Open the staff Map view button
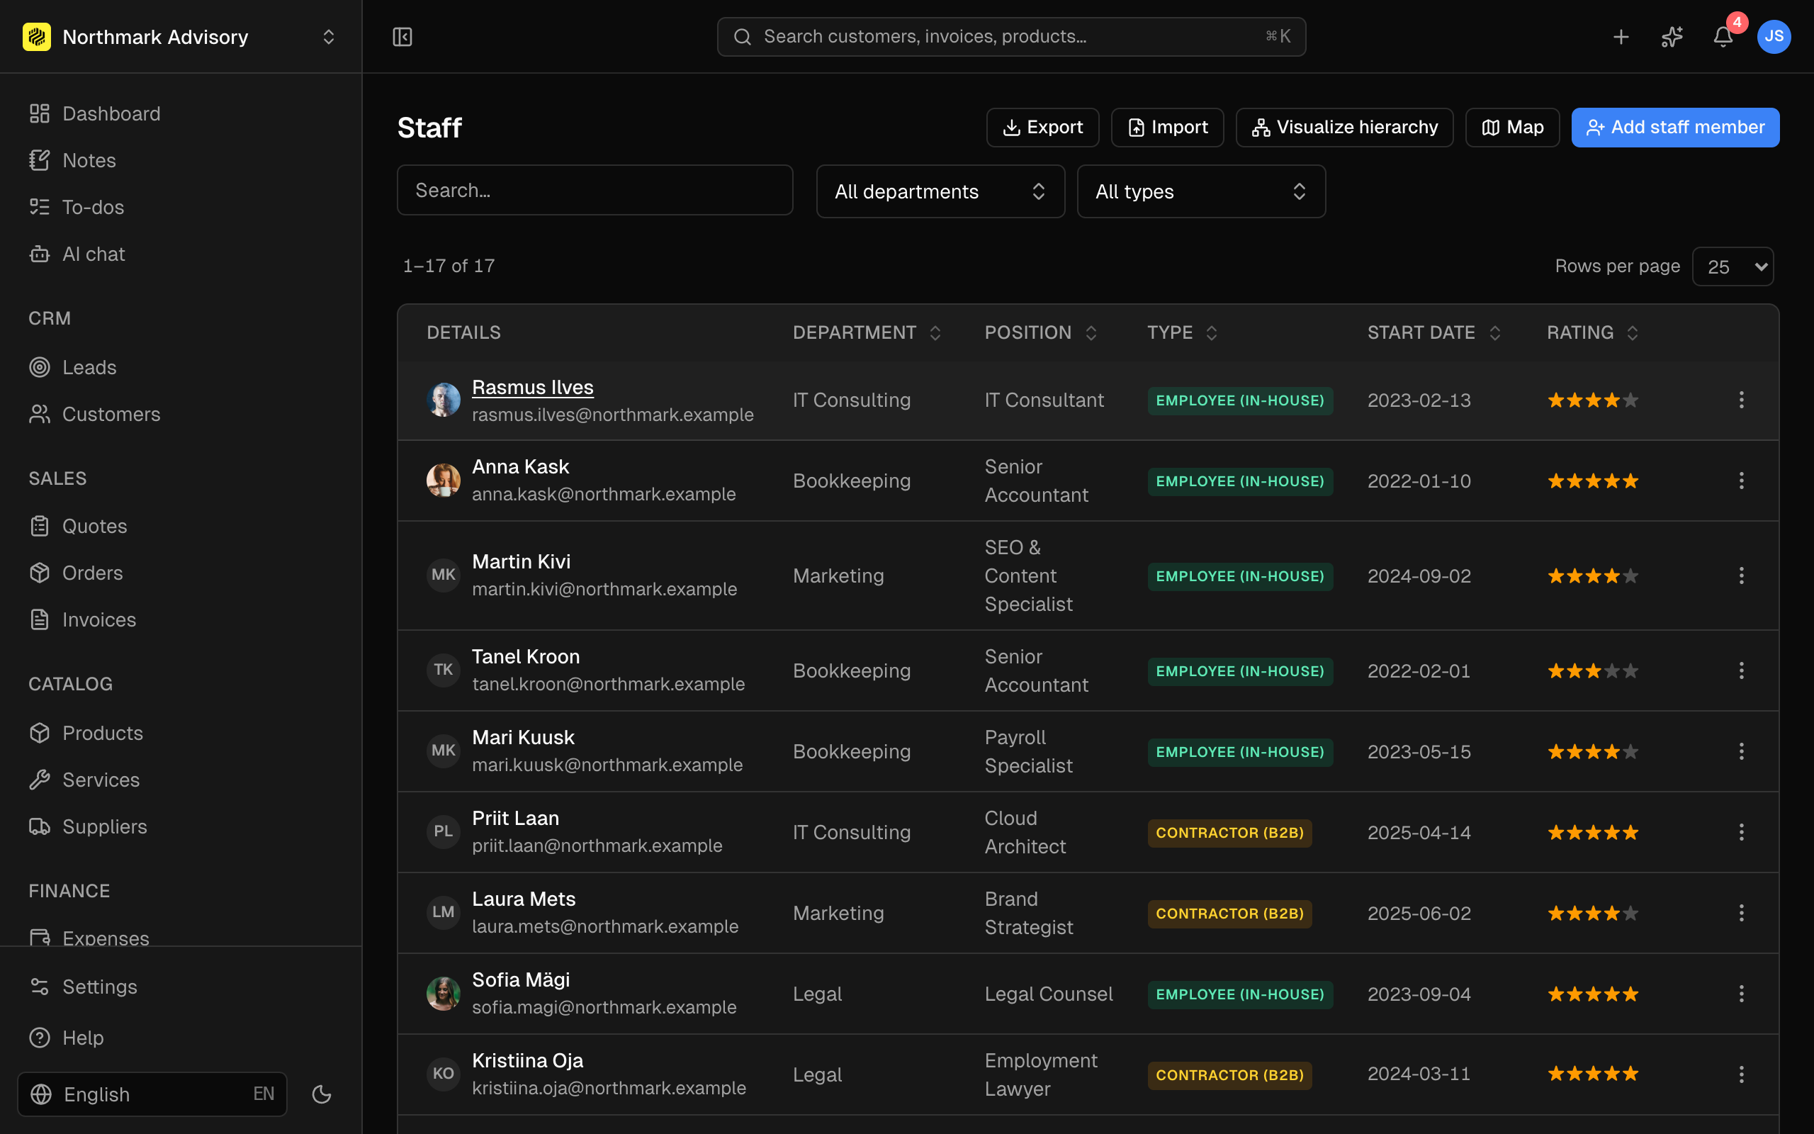1814x1134 pixels. [1512, 128]
